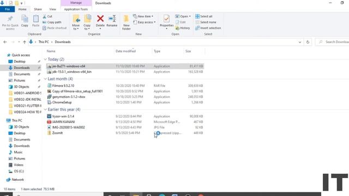Collapse the Last month group
Screen dimensions: 349x196
coord(45,79)
